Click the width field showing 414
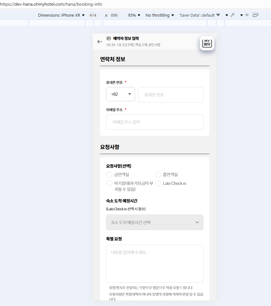This screenshot has height=306, width=271. [93, 15]
